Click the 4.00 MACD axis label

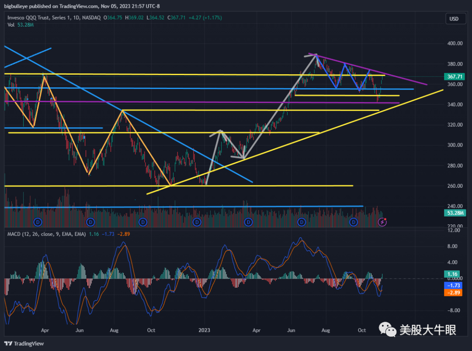coord(452,262)
